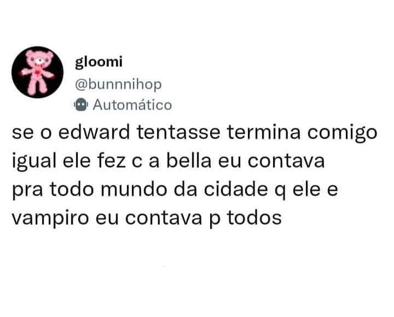394x317 pixels.
Task: Click the pink bear's head in the avatar
Action: click(39, 59)
